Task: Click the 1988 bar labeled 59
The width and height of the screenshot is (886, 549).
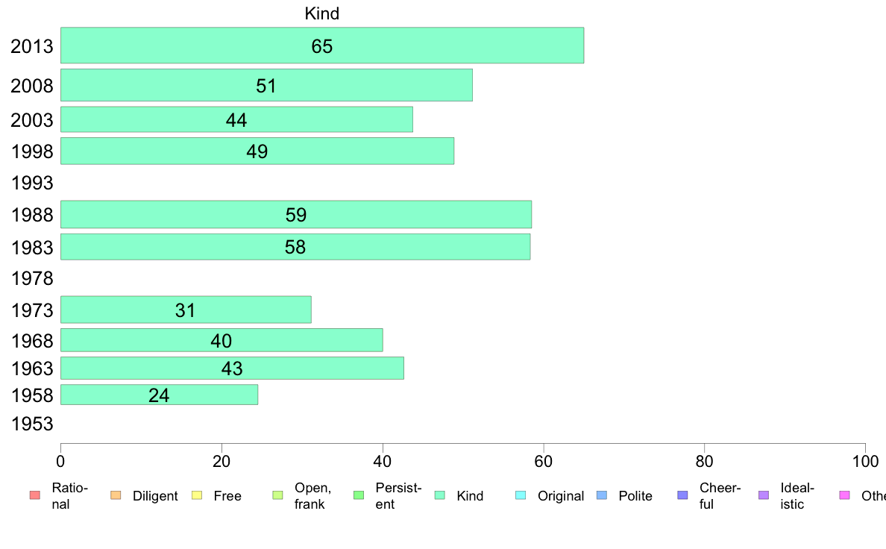Action: point(296,214)
